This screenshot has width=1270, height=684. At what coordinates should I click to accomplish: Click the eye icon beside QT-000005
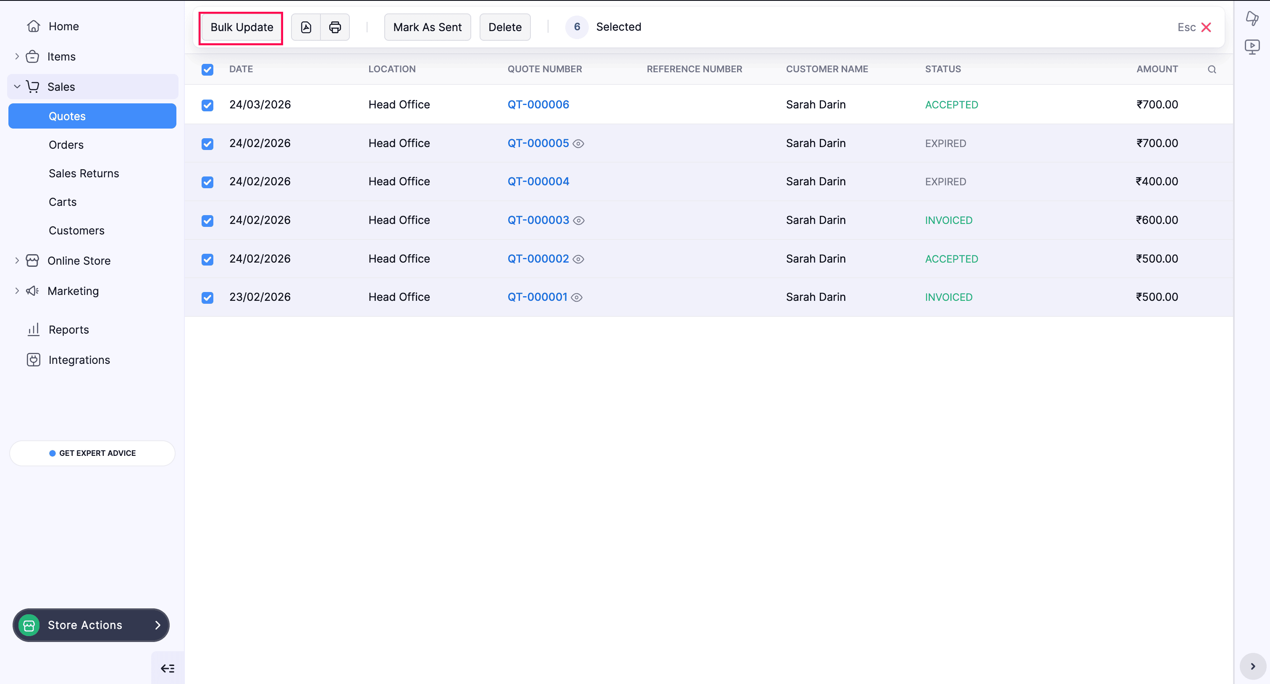[x=578, y=144]
